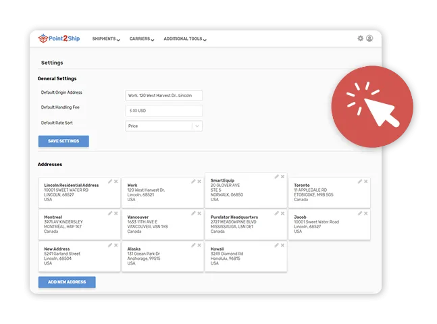Edit the Jacob address card
Image resolution: width=437 pixels, height=324 pixels.
point(360,213)
